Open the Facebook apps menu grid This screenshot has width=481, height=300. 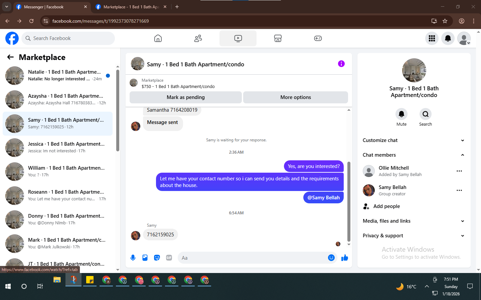click(x=432, y=38)
